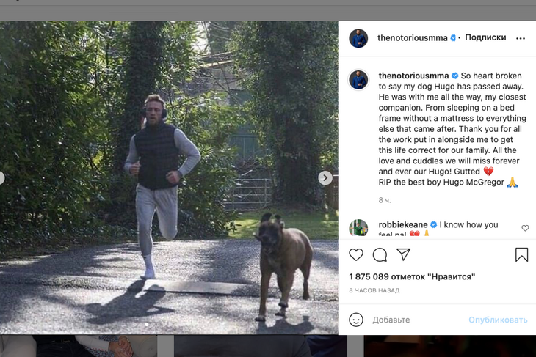Go to the previous photo arrow
The image size is (536, 357).
pyautogui.click(x=1, y=178)
